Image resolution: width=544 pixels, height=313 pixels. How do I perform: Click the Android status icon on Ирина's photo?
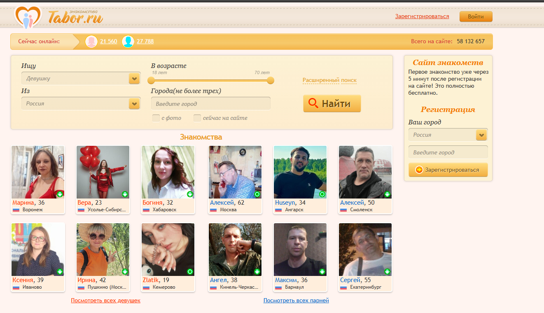[125, 271]
